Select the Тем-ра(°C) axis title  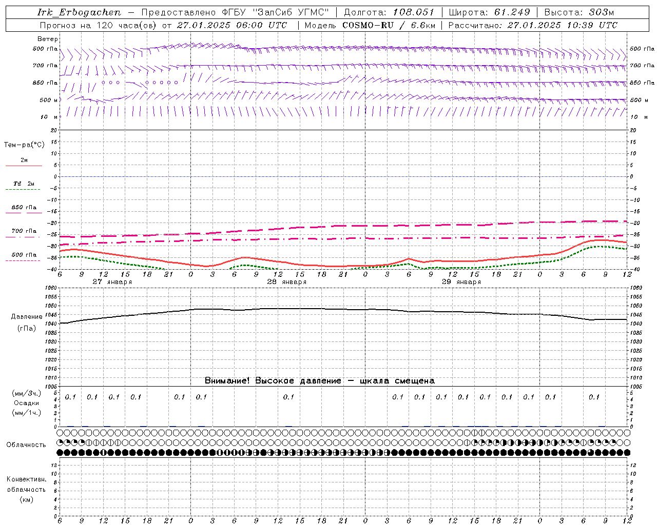(24, 145)
